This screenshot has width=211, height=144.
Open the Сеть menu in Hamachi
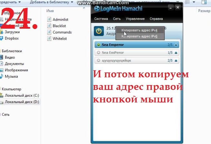click(117, 19)
